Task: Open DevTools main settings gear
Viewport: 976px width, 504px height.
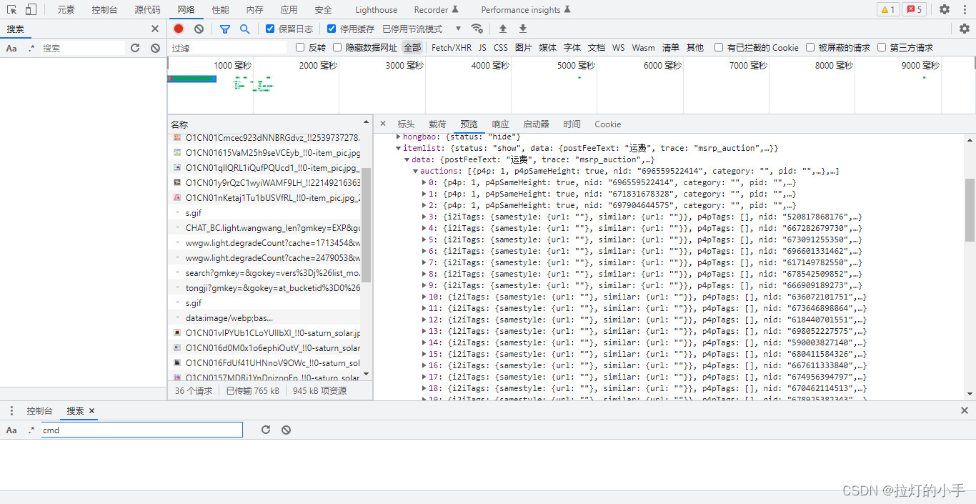Action: click(945, 9)
